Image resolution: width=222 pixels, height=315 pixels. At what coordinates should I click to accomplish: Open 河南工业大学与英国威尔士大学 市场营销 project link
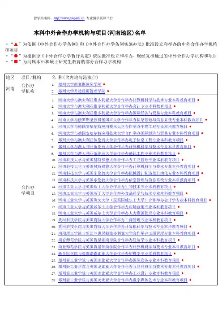(x=117, y=206)
